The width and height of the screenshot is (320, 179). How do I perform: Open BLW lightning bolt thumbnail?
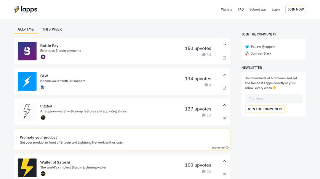pyautogui.click(x=27, y=81)
